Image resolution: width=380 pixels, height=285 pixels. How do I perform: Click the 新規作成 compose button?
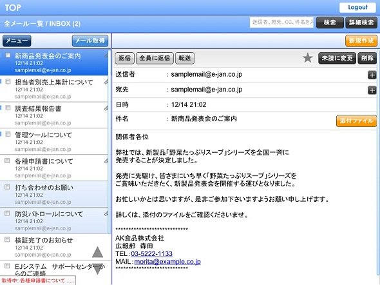(361, 41)
